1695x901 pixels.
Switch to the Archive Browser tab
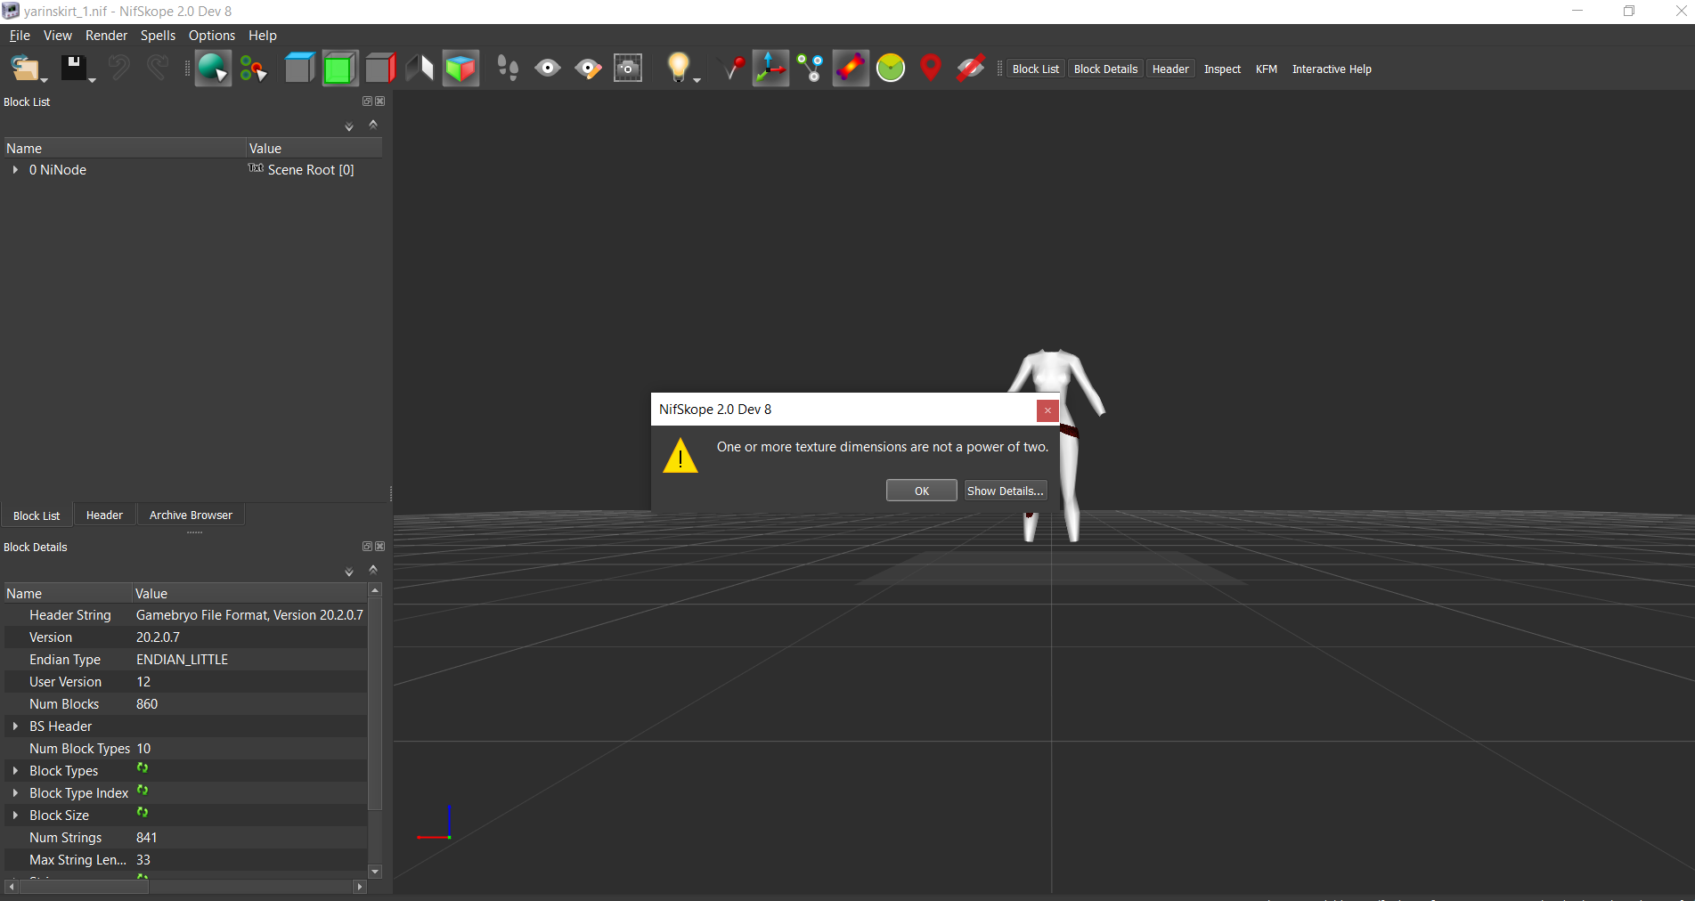coord(191,515)
